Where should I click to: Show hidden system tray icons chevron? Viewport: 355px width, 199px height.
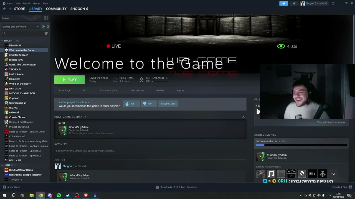pos(301,195)
